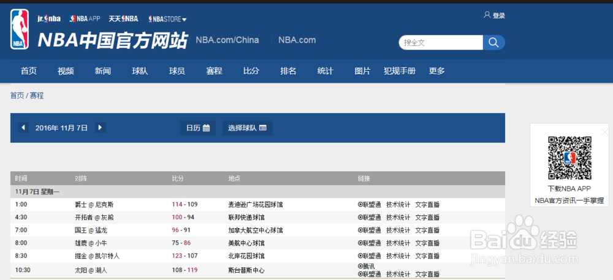This screenshot has width=613, height=280.
Task: Open 文字直播 for 爵士 @ 尼克斯
Action: point(427,205)
